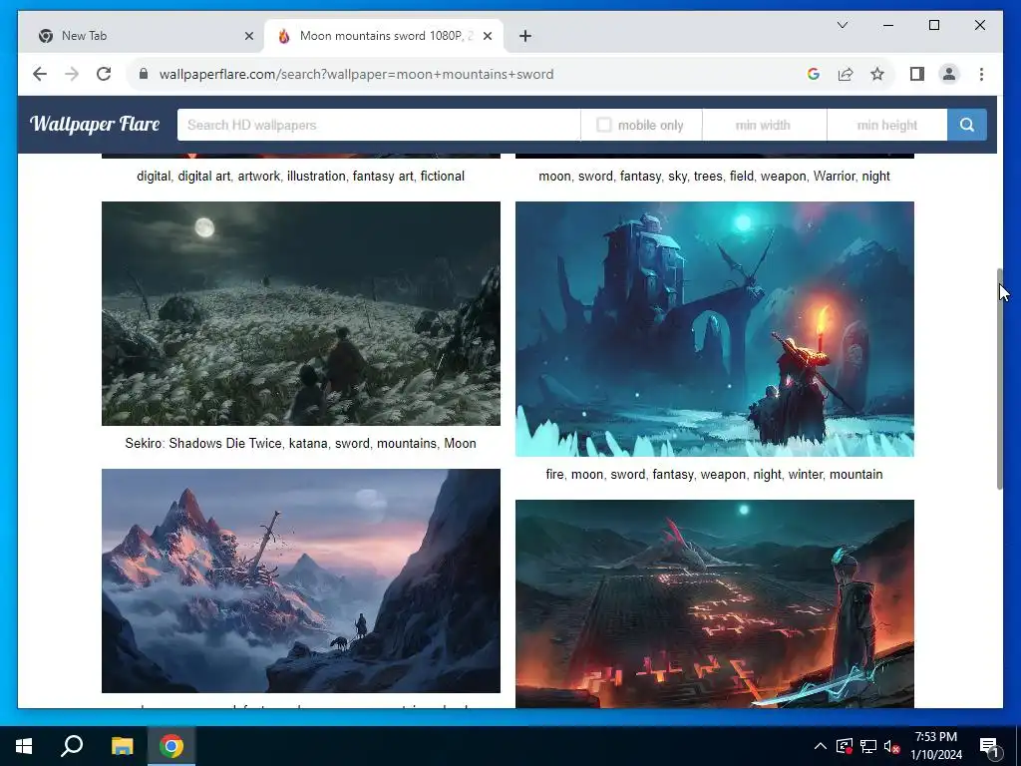Click the address bar URL

(x=356, y=74)
